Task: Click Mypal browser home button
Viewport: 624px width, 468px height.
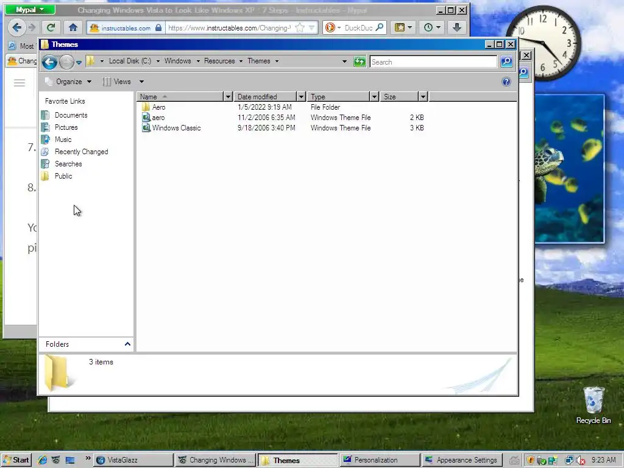Action: [73, 27]
